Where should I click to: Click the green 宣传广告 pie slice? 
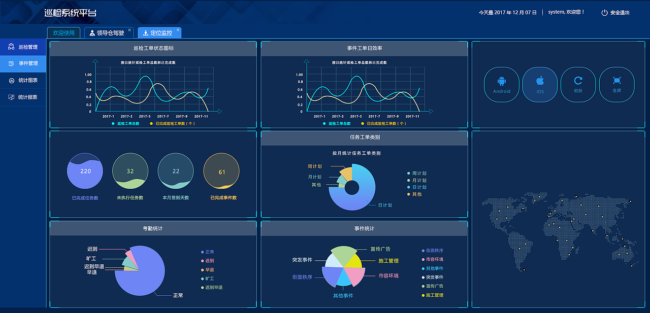[x=344, y=255]
